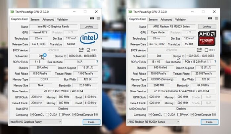Click Lookup button in Intel window
The height and width of the screenshot is (134, 231).
(89, 26)
